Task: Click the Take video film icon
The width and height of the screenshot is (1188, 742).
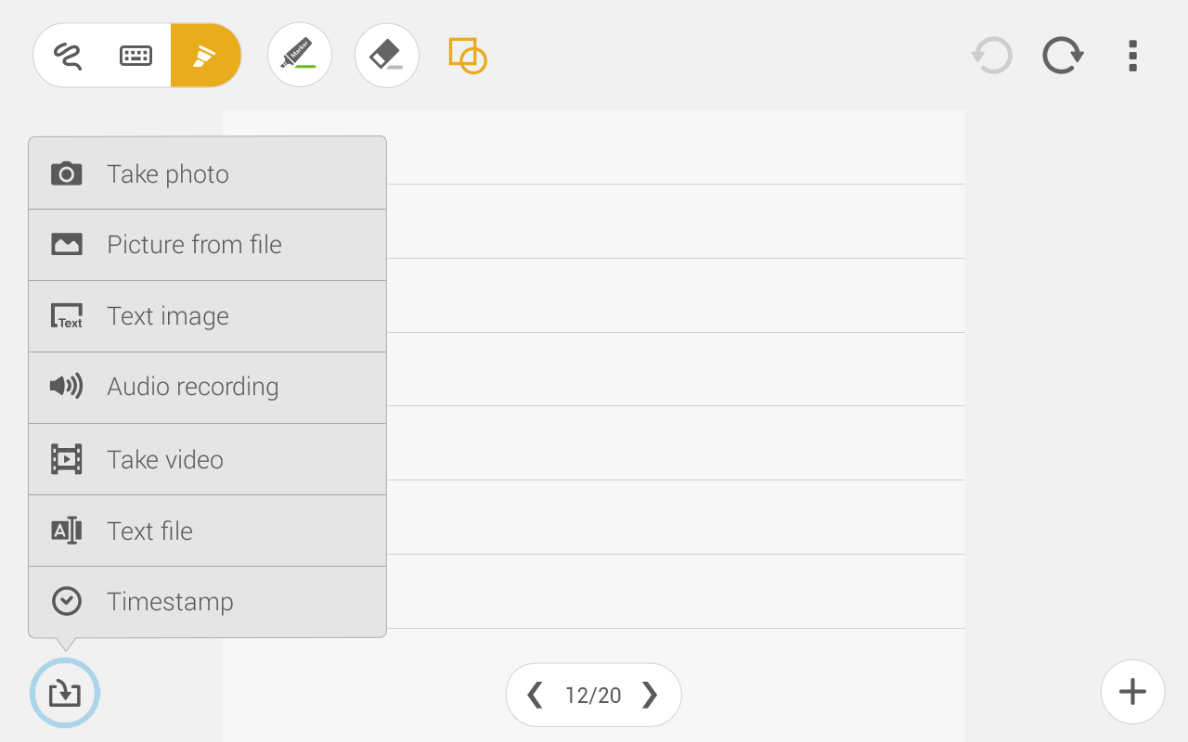Action: pyautogui.click(x=66, y=459)
